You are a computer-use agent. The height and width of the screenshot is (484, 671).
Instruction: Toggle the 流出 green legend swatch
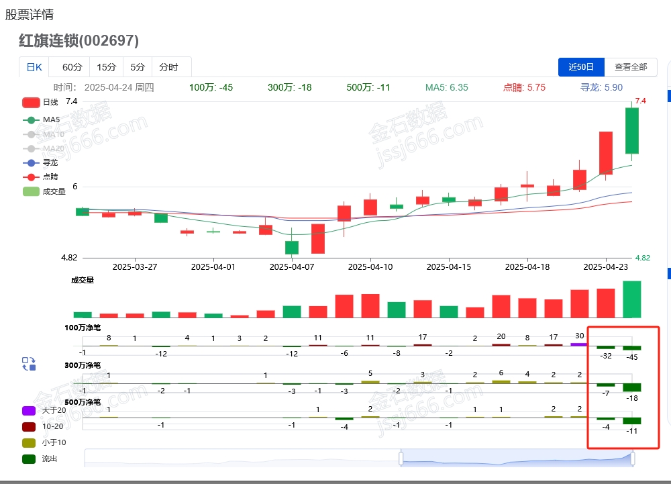29,459
